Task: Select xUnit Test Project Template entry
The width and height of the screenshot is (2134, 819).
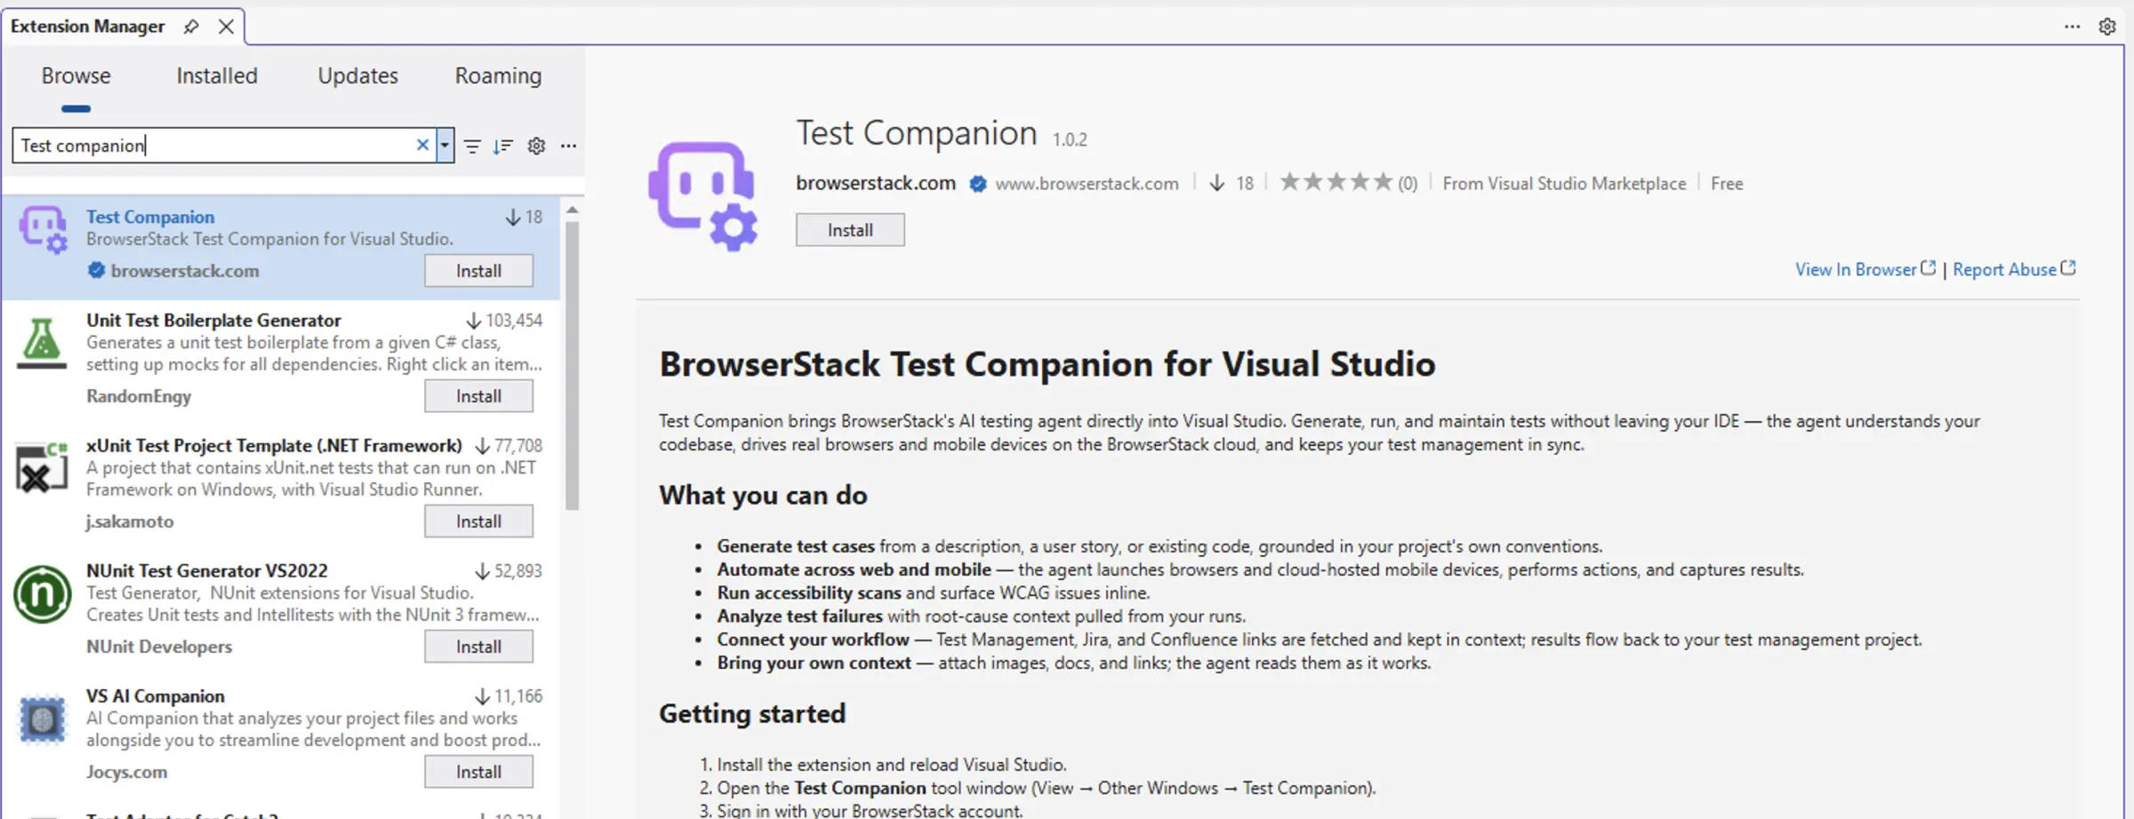Action: point(281,486)
